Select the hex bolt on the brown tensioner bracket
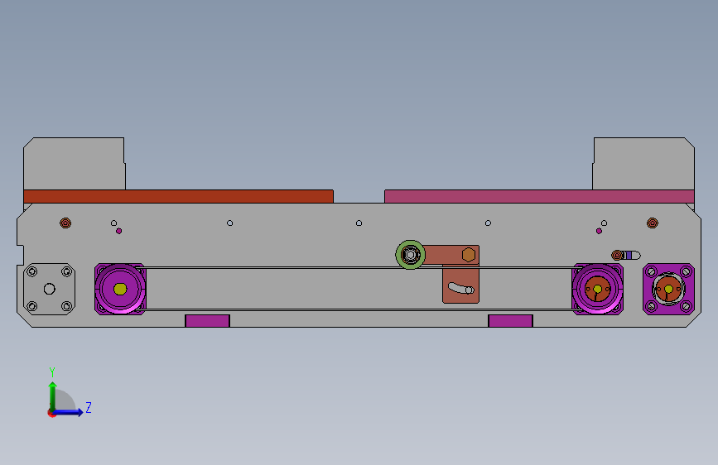This screenshot has height=465, width=718. [x=469, y=255]
